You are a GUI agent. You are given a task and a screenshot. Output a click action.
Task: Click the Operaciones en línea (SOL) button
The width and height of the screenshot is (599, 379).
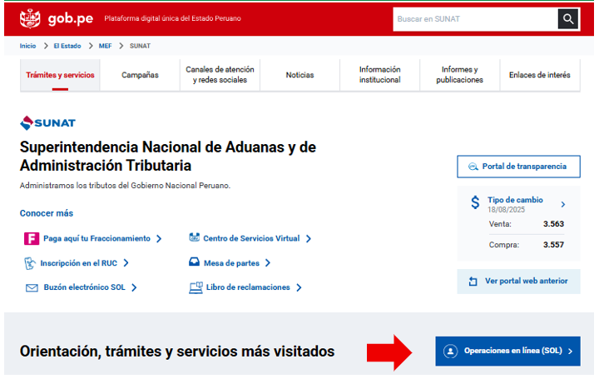(x=507, y=351)
